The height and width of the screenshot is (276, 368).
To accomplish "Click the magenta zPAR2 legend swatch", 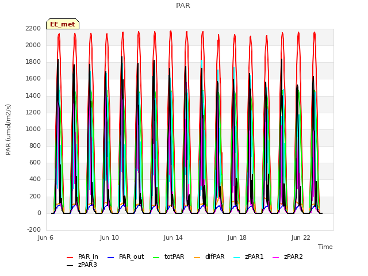I will [276, 258].
